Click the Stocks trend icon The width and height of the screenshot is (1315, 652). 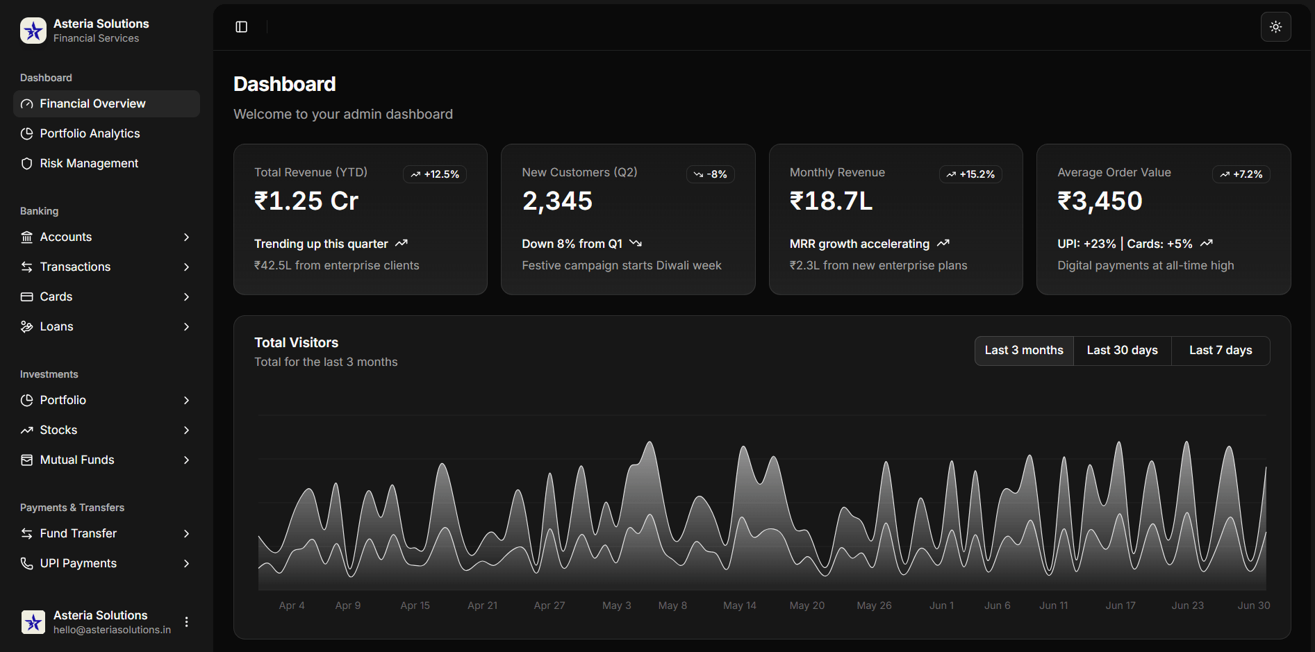27,431
